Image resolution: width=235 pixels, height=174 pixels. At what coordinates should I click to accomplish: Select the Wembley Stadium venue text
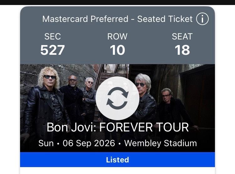click(160, 143)
